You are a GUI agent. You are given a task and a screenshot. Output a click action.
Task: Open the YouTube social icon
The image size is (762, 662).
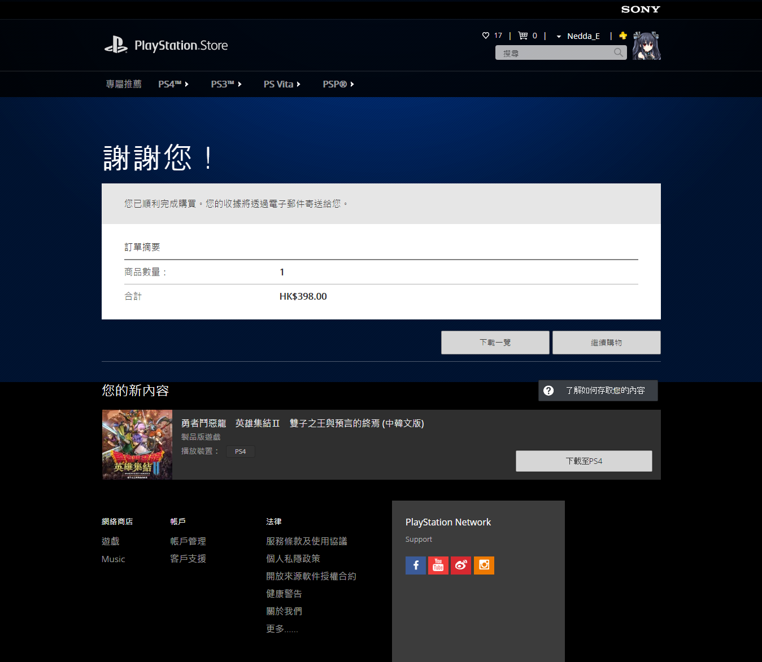coord(438,565)
